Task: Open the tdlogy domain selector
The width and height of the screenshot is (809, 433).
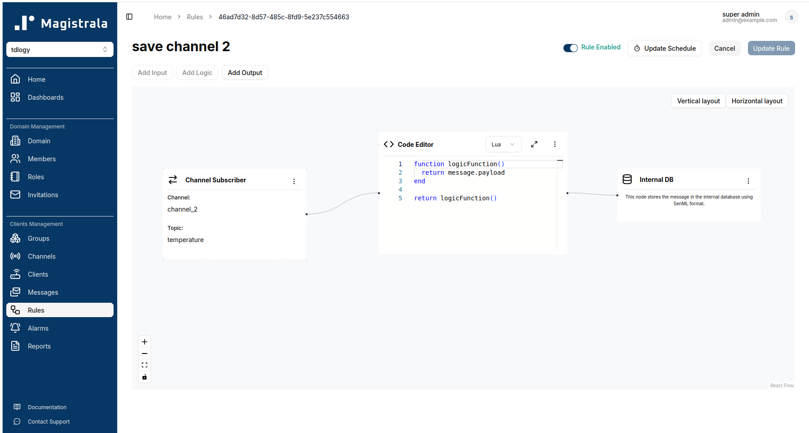Action: point(60,49)
